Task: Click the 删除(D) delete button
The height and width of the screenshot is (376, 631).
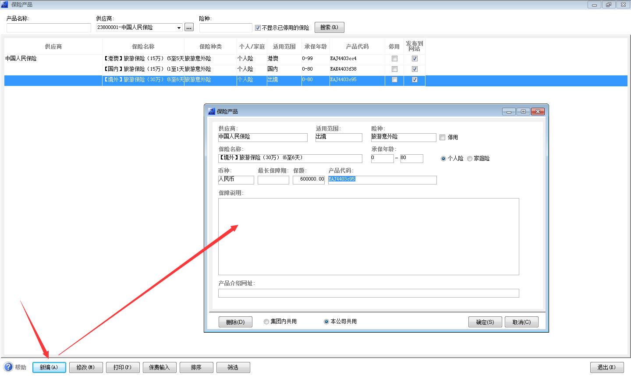Action: pos(235,322)
